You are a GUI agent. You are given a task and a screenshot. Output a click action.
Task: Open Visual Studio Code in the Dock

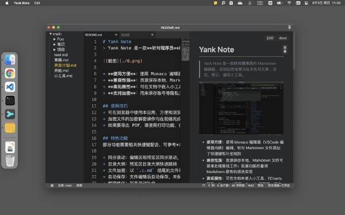10,87
